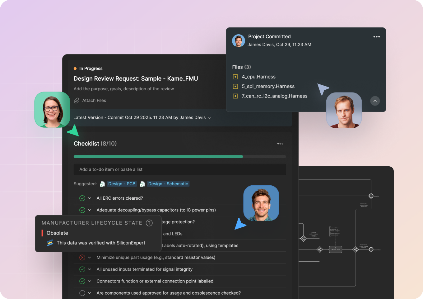Select the Design - PCB suggested tag

(x=122, y=184)
